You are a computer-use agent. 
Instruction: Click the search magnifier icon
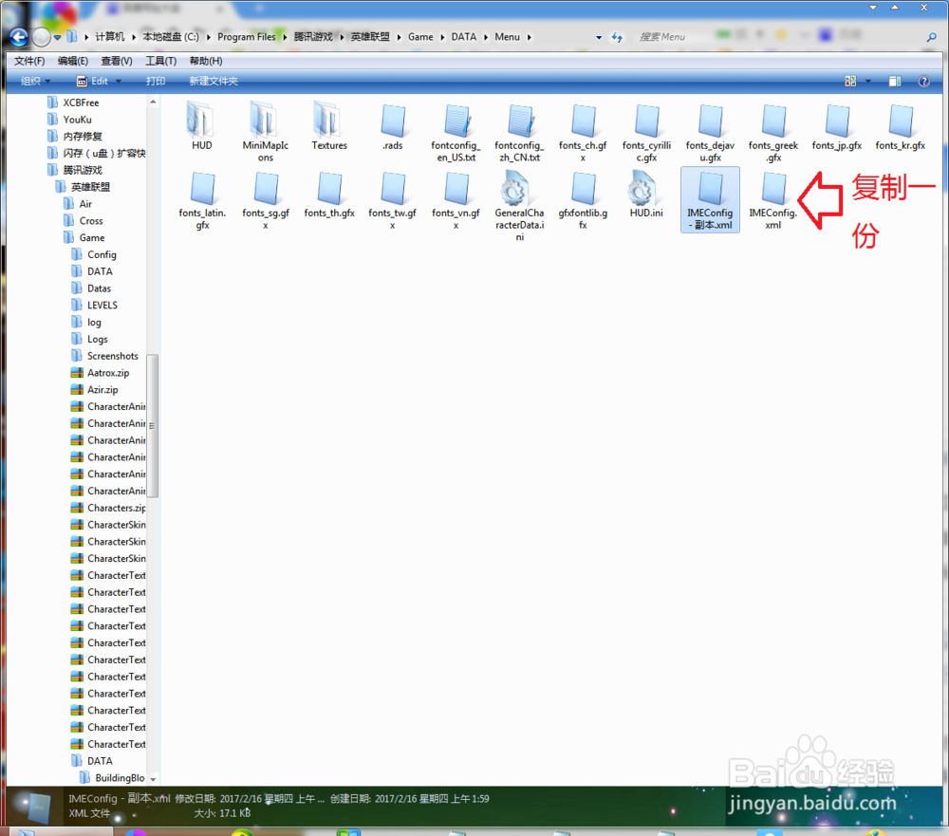[x=932, y=38]
